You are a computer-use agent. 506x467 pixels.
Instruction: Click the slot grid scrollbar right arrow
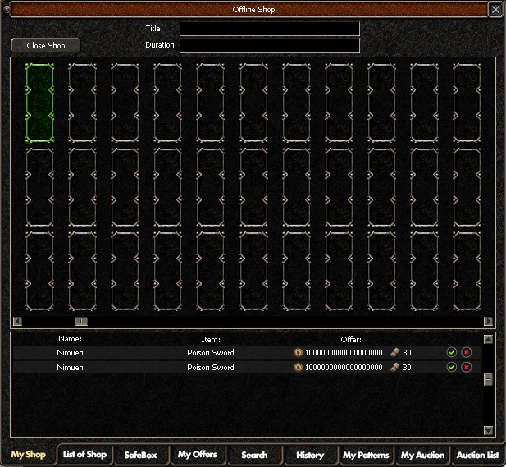click(x=488, y=322)
